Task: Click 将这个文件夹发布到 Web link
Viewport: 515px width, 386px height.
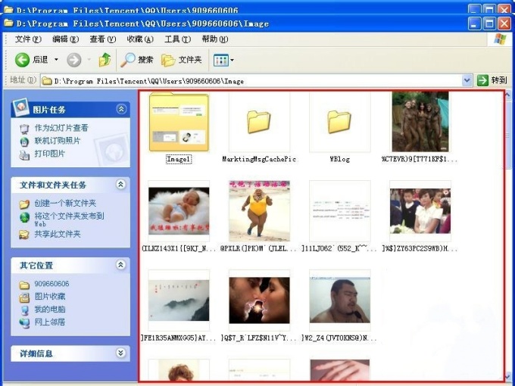Action: 69,219
